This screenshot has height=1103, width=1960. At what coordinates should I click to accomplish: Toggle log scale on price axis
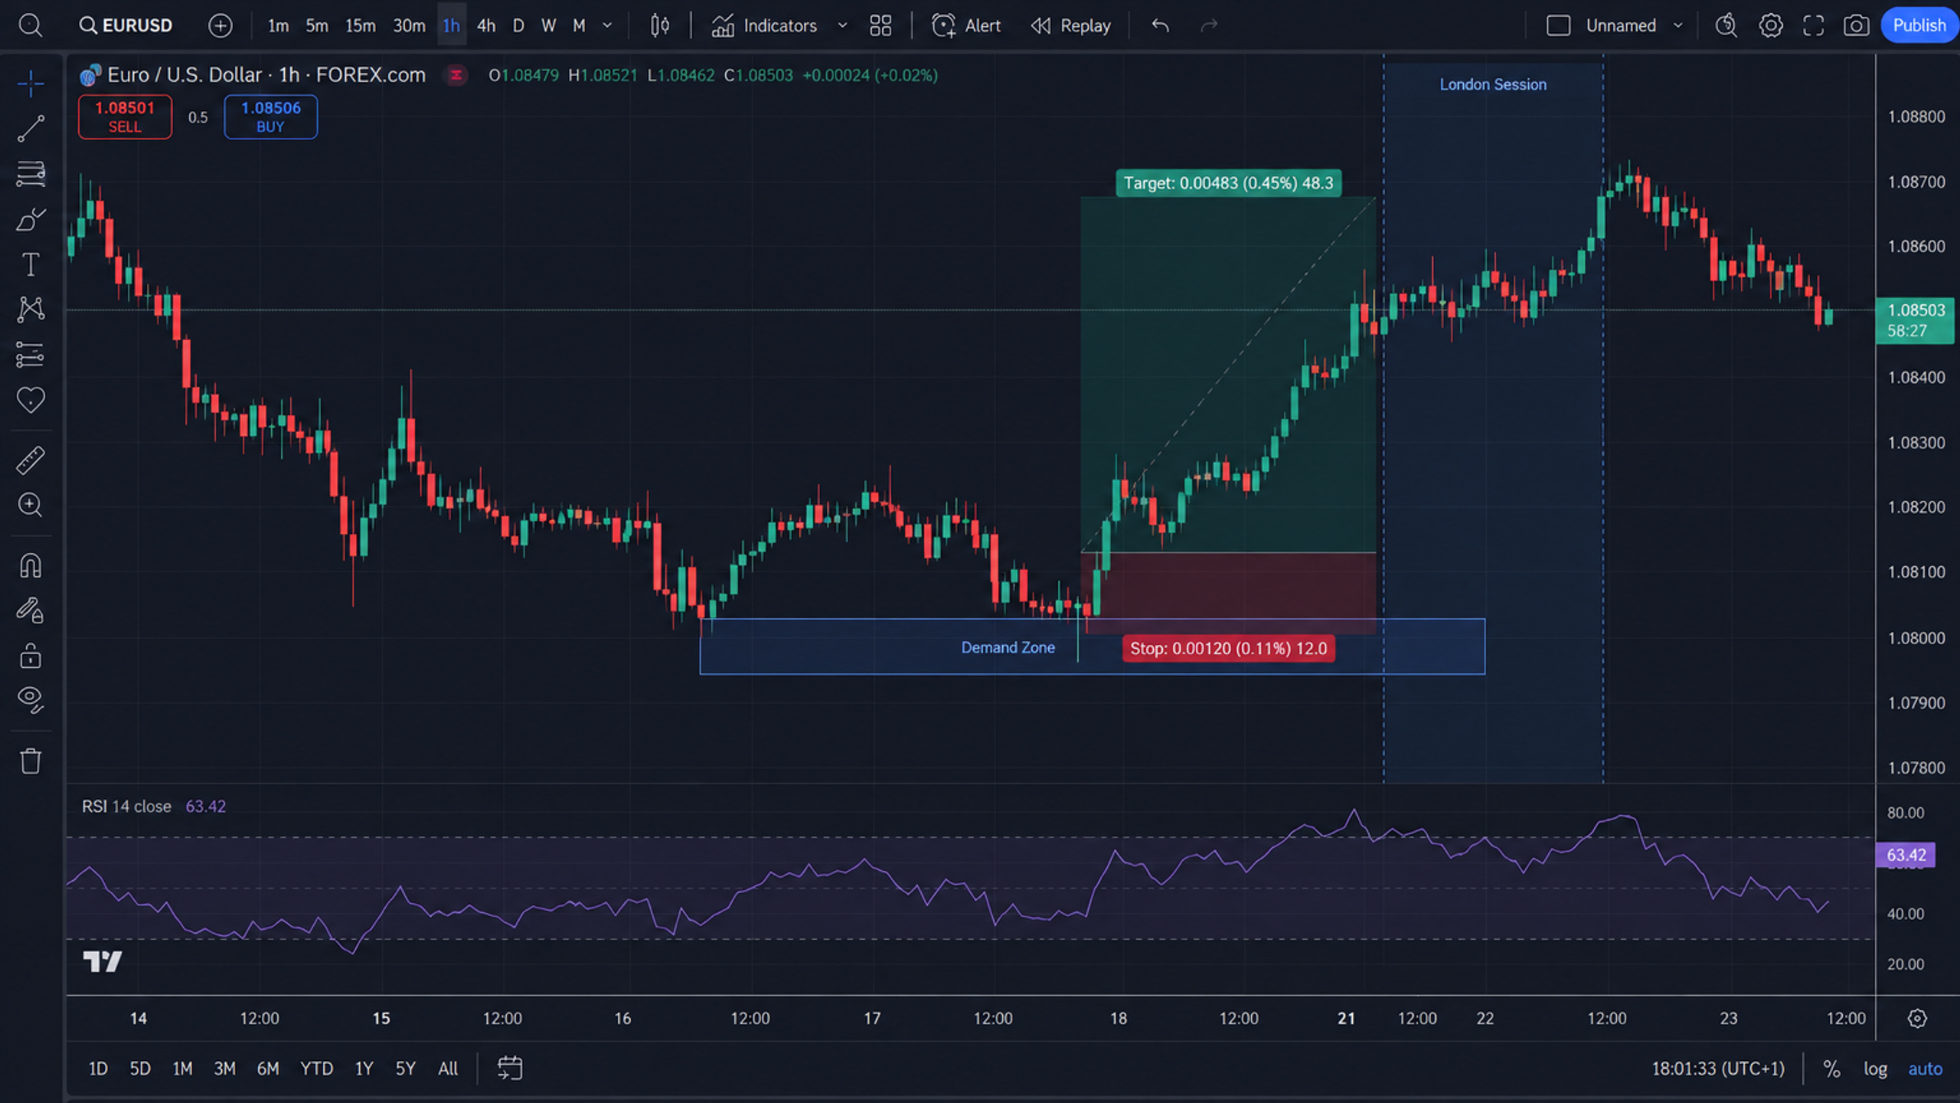(x=1875, y=1069)
